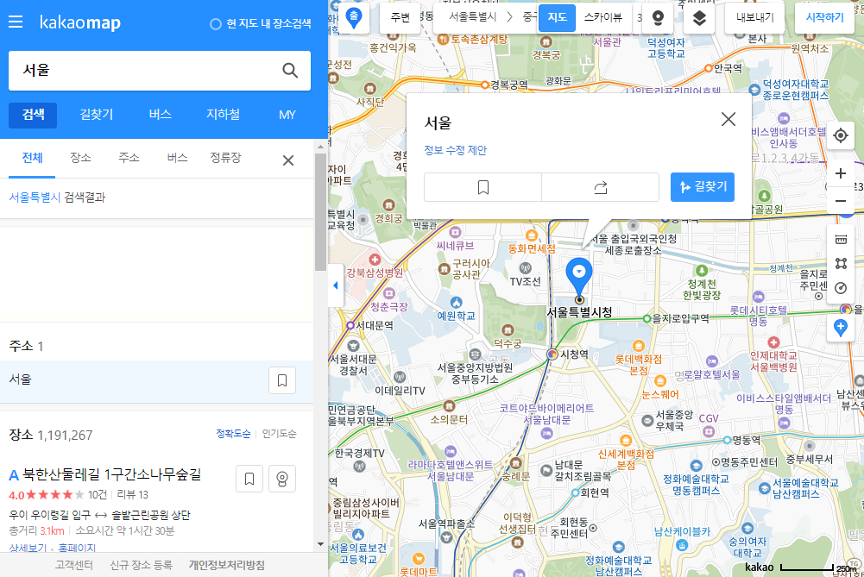
Task: Filter results by 주소
Action: pyautogui.click(x=129, y=158)
